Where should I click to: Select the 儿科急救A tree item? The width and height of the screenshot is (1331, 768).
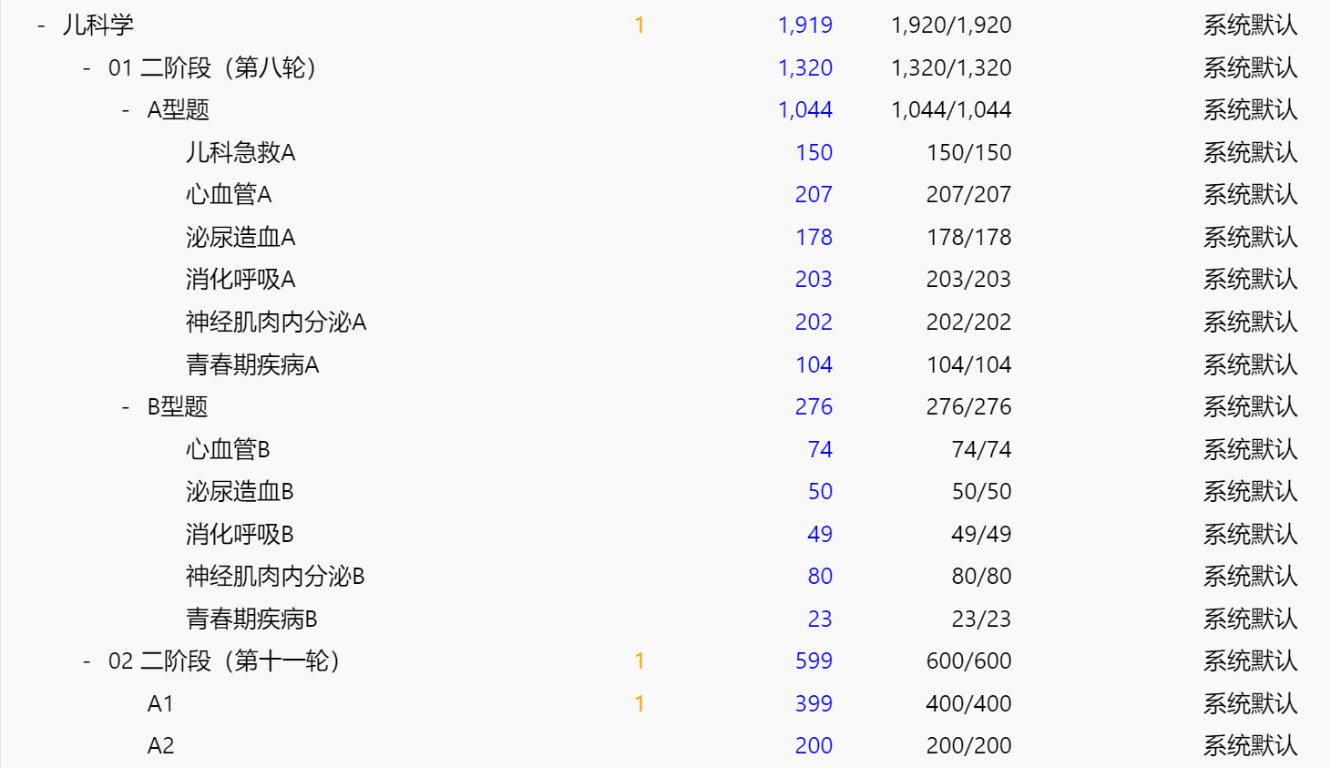pos(241,153)
